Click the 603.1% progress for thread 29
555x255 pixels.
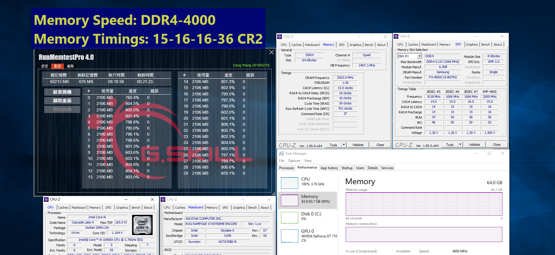coord(228,173)
